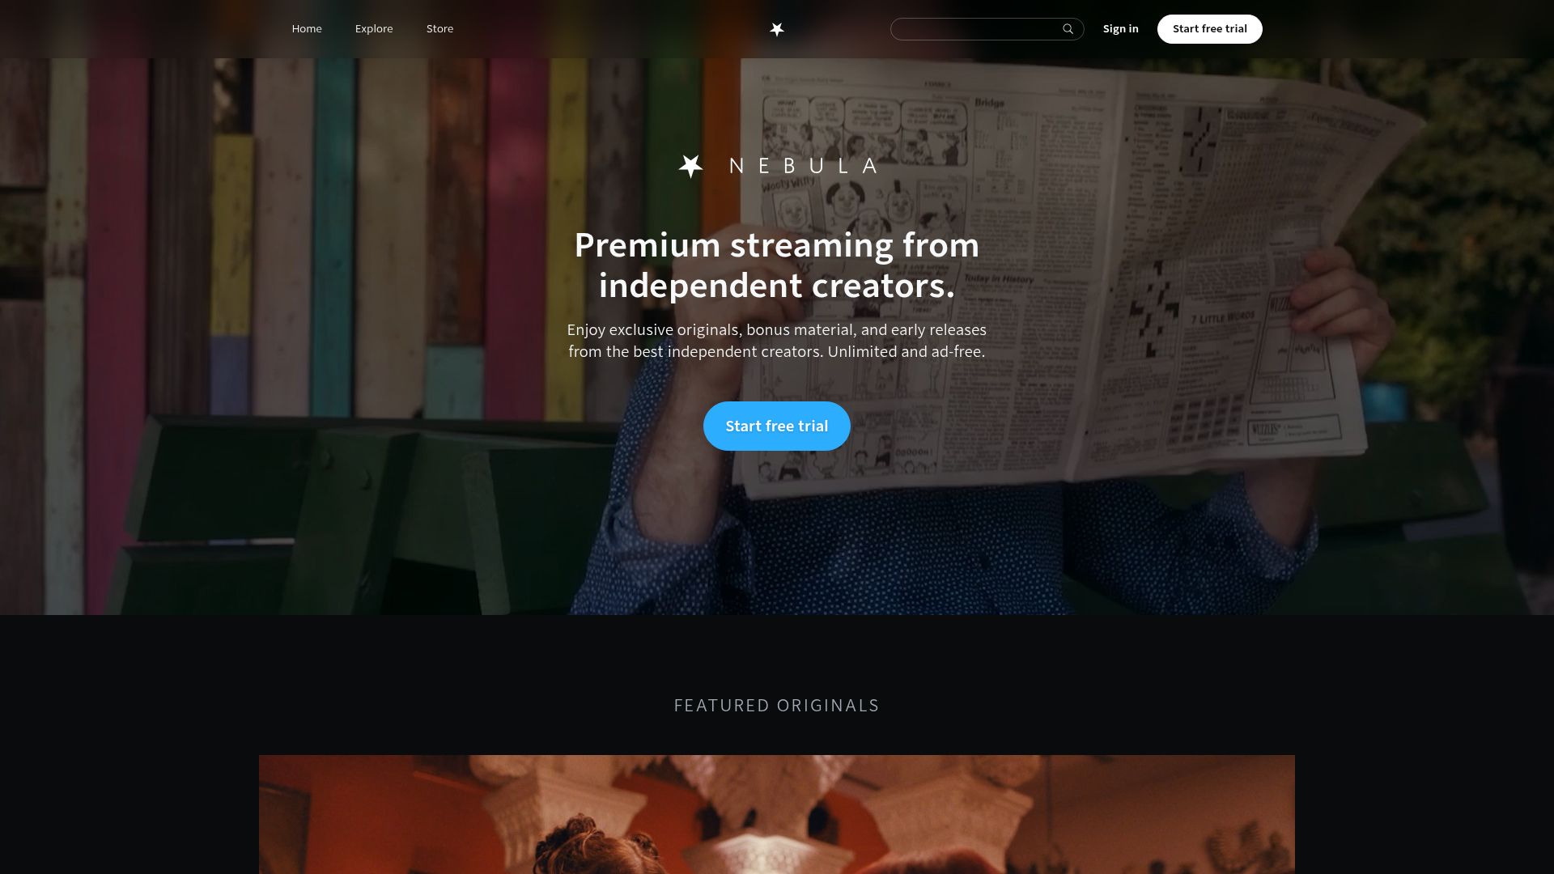Open the Home navigation link

pyautogui.click(x=307, y=29)
